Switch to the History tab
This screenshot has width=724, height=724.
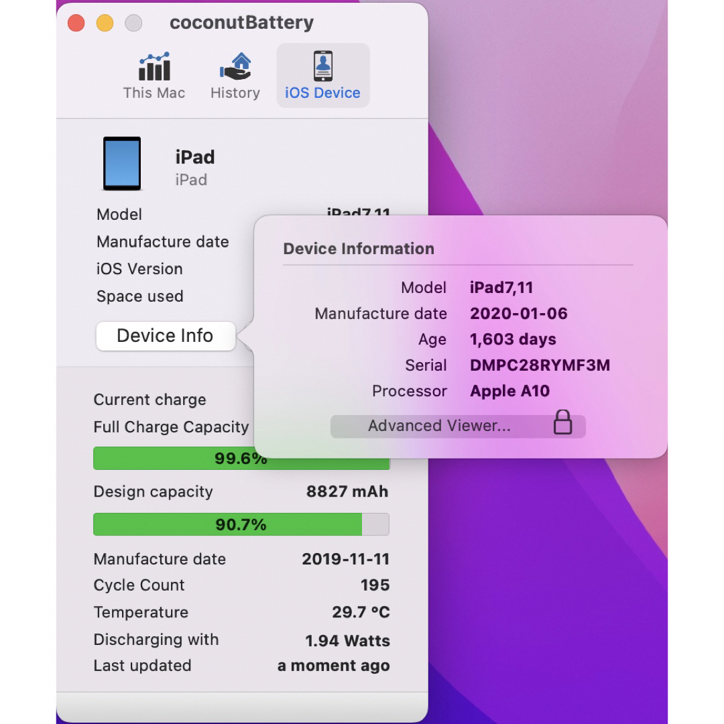click(235, 76)
